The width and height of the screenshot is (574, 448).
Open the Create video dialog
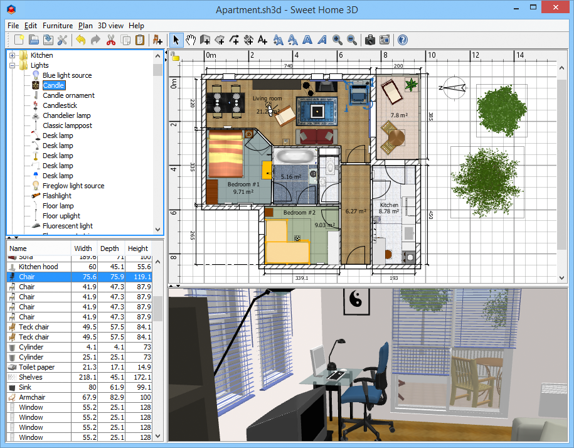(x=385, y=40)
